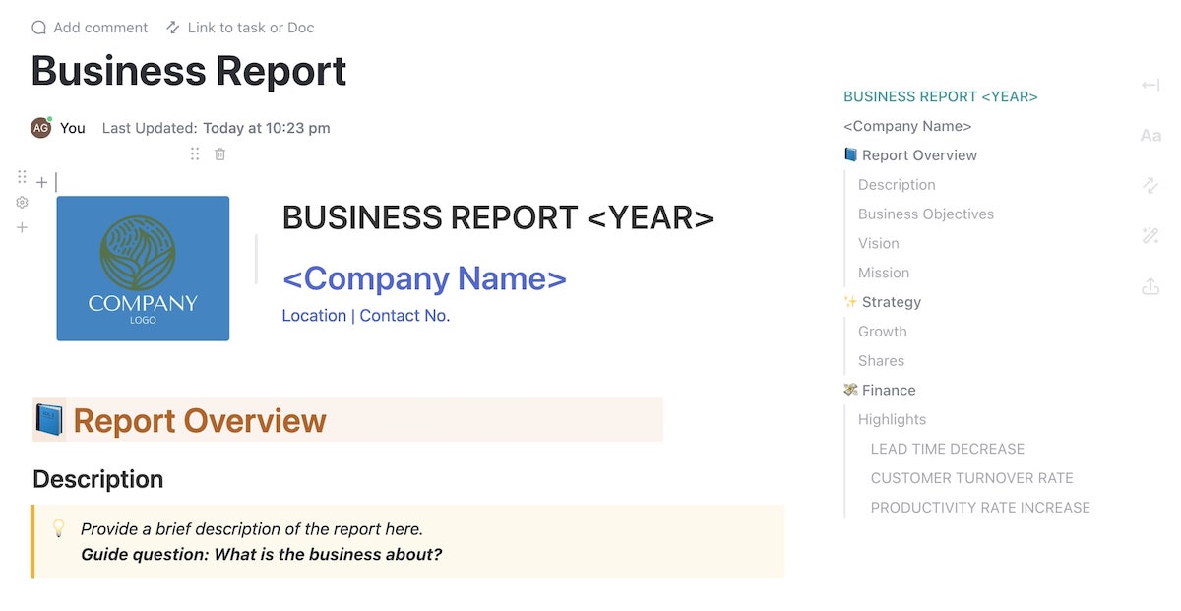
Task: Click Add comment
Action: click(90, 28)
